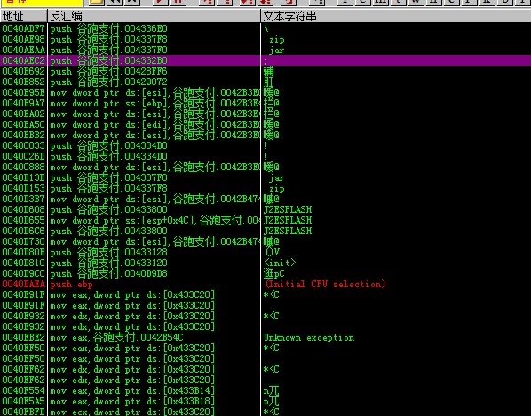Select row at address 0040F5A5
The width and height of the screenshot is (531, 416).
[x=265, y=402]
